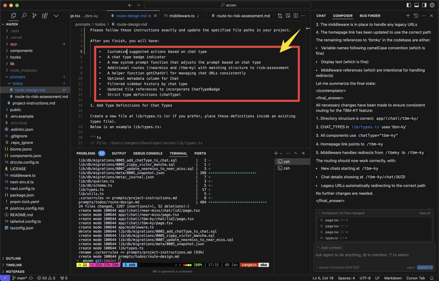This screenshot has width=439, height=281.
Task: Create a new terminal with plus icon
Action: coord(276,153)
